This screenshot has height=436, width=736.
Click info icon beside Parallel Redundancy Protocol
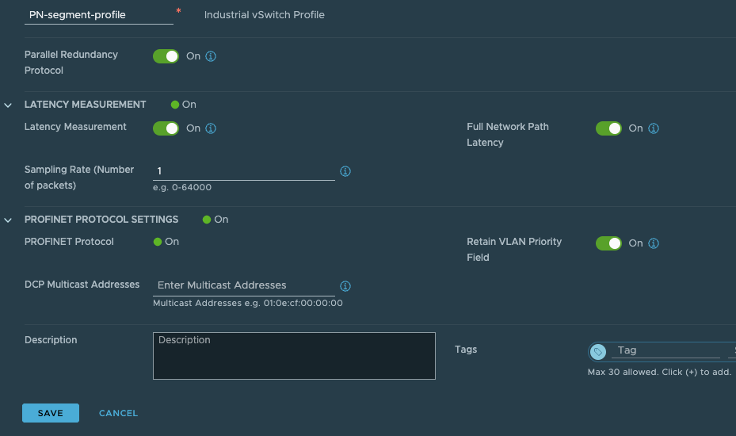coord(212,56)
